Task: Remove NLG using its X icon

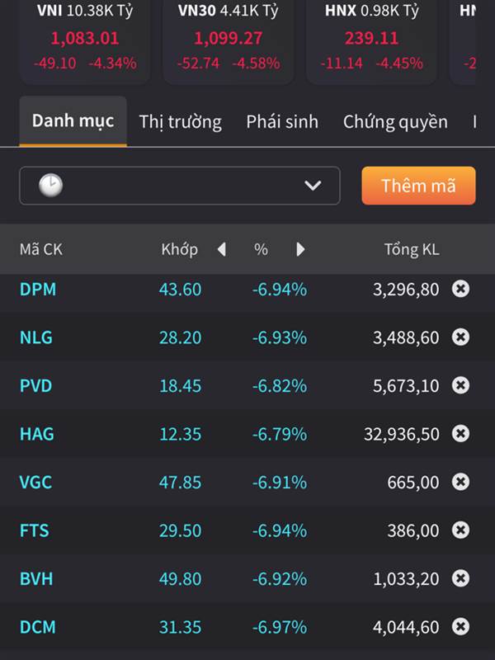Action: coord(460,337)
